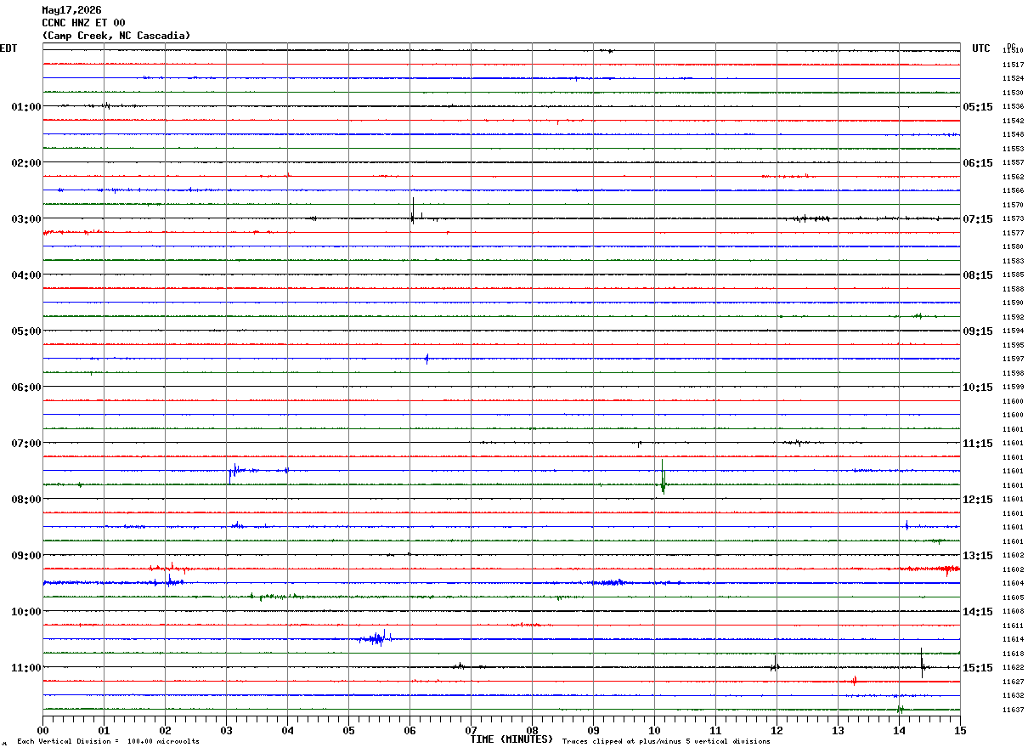
Task: Click the blue spike on the 05:30 trace
Action: click(x=426, y=359)
